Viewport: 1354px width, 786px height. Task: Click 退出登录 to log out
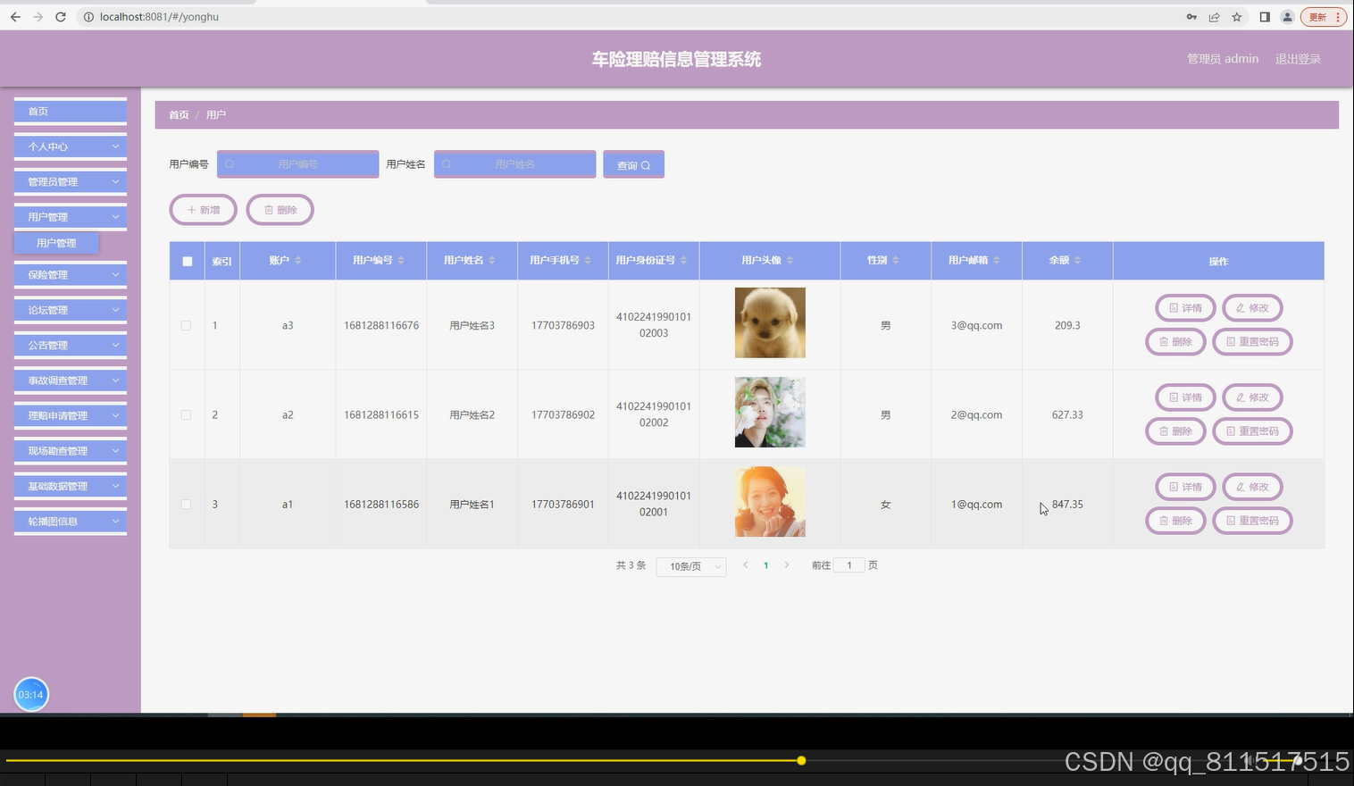[1298, 59]
